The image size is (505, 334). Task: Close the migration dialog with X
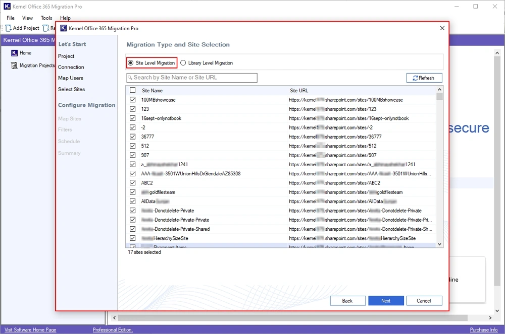442,28
